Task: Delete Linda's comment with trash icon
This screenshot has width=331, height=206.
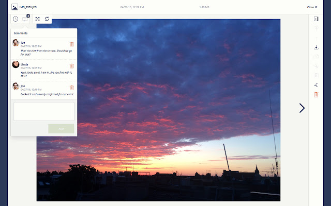Action: 71,66
